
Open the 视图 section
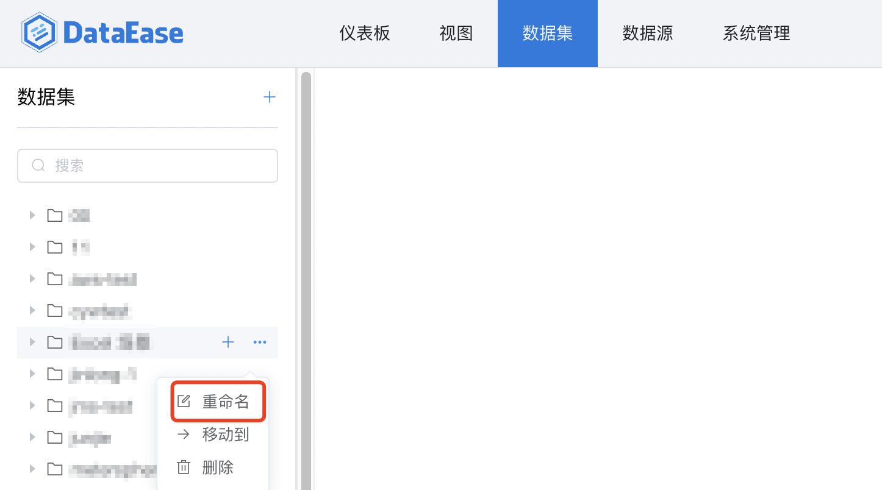pyautogui.click(x=455, y=34)
